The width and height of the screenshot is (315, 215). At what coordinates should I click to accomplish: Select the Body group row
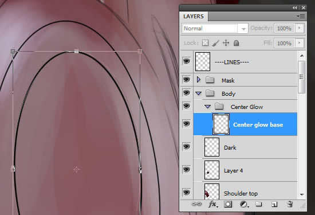point(245,93)
